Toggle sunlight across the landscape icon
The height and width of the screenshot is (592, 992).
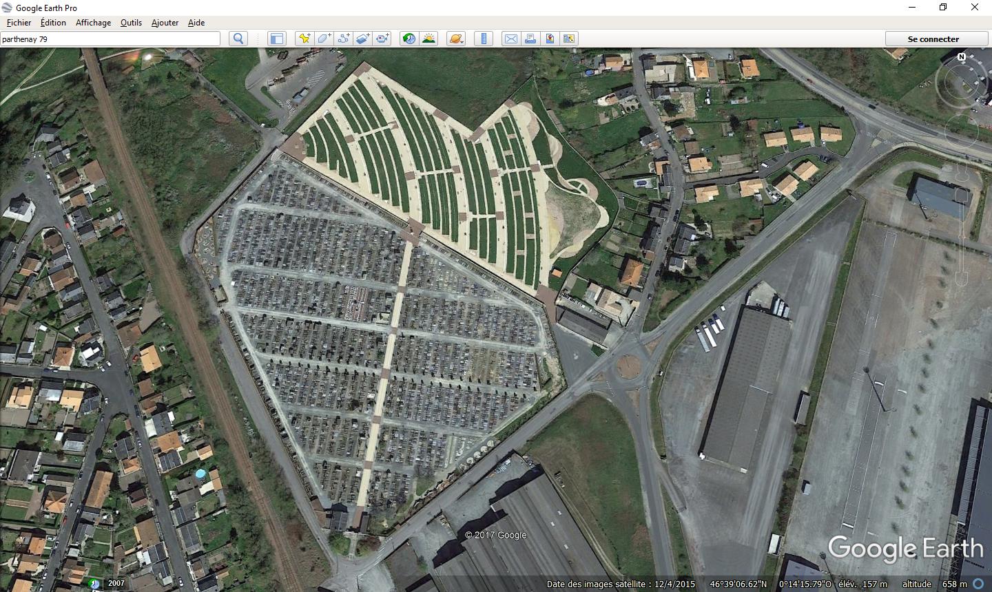point(428,39)
